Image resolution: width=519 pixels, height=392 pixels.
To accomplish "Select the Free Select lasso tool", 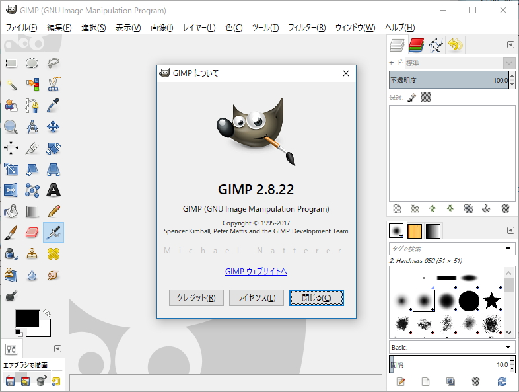I will [x=53, y=63].
